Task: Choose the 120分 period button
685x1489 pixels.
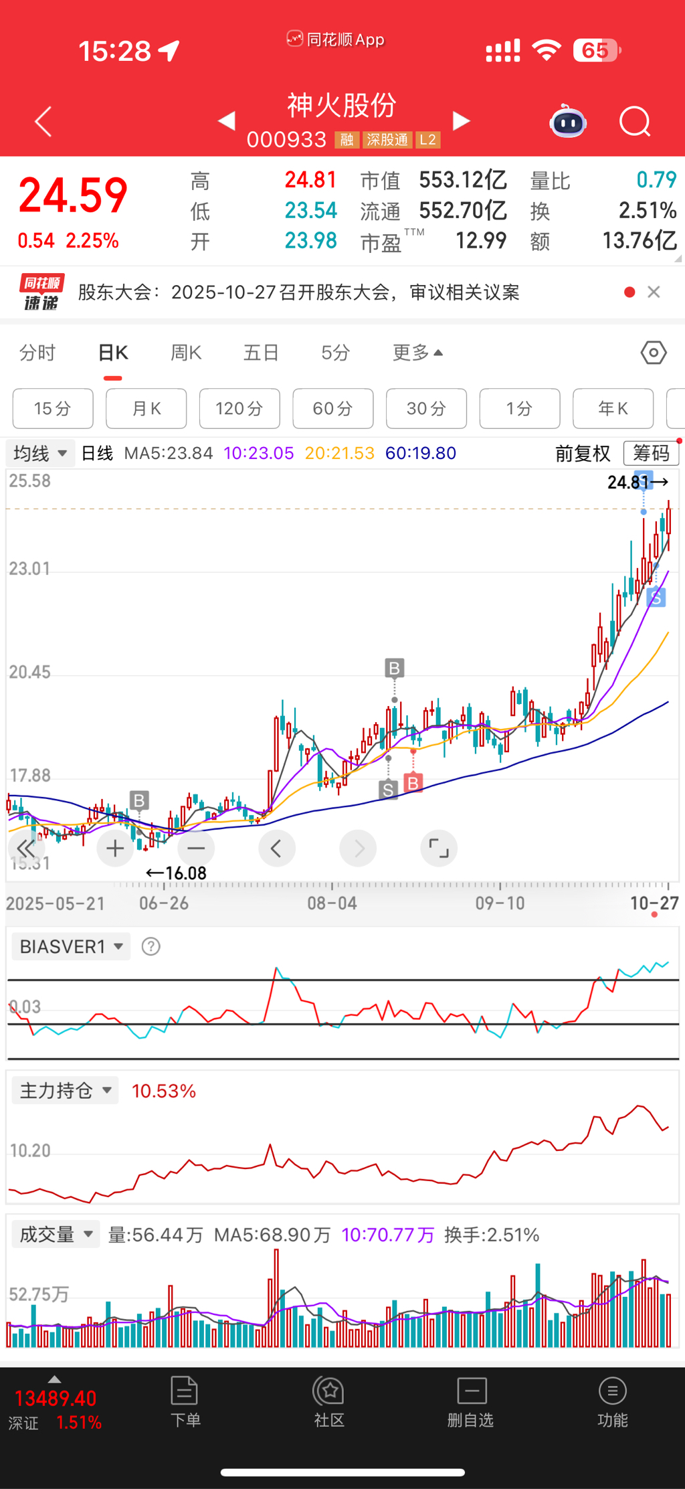Action: pyautogui.click(x=239, y=408)
